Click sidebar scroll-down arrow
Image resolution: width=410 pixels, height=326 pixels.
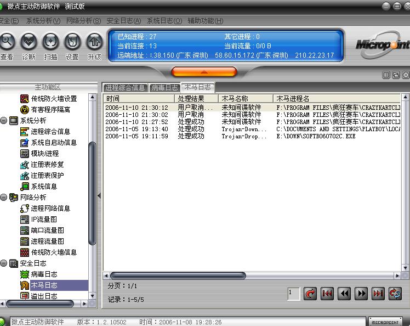pos(92,296)
